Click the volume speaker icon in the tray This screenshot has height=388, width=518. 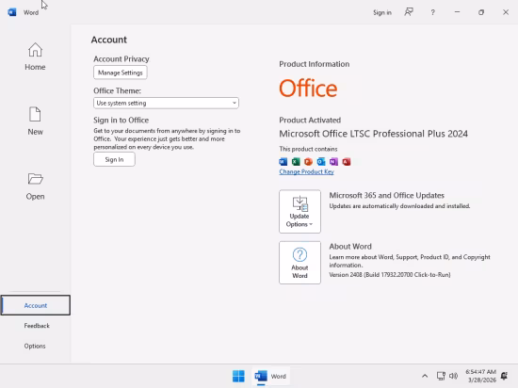click(x=453, y=376)
